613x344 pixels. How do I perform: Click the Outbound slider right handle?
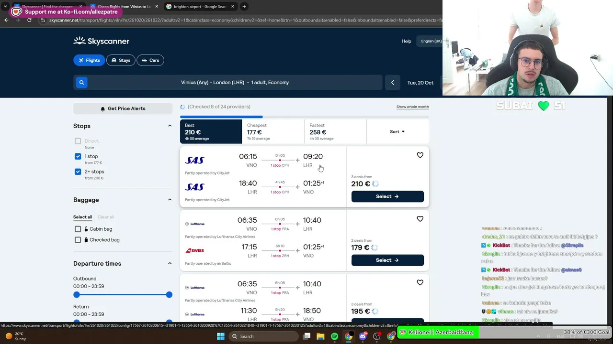click(169, 295)
